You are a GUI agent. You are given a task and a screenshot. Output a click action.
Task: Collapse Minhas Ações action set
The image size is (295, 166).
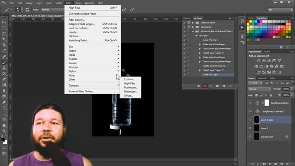tap(193, 31)
